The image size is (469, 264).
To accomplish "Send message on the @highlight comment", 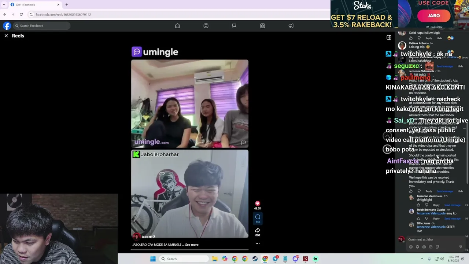I will 453,205.
